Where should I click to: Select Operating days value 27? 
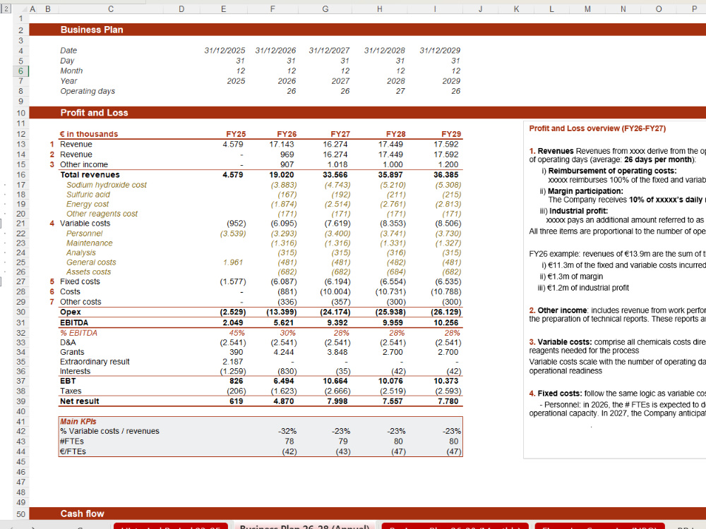400,91
